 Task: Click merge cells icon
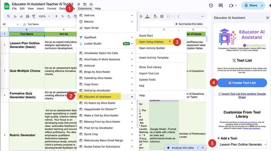[168, 16]
